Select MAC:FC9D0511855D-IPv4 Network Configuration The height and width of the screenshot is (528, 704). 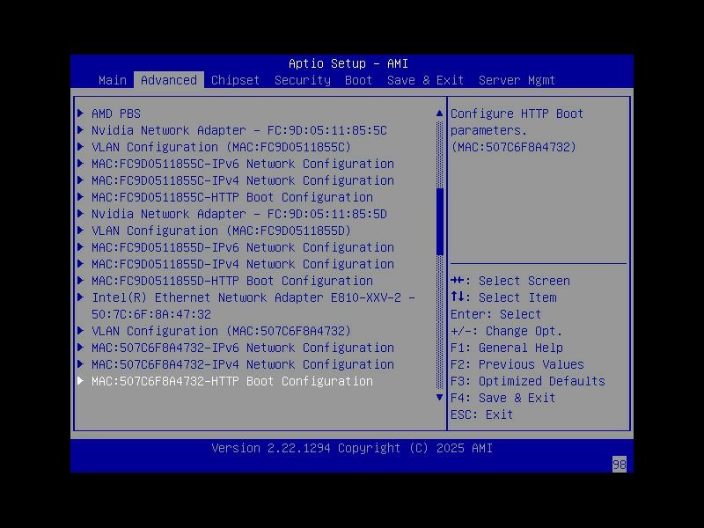click(x=243, y=264)
